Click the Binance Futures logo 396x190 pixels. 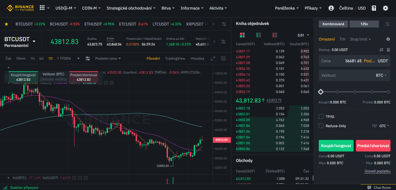pyautogui.click(x=20, y=8)
